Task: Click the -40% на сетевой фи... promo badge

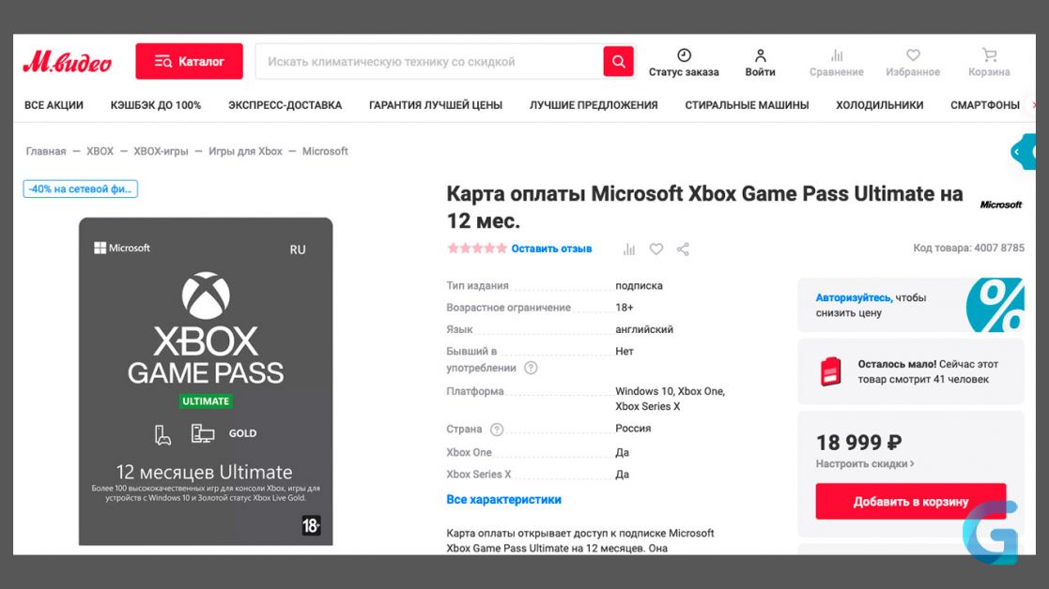Action: click(80, 189)
